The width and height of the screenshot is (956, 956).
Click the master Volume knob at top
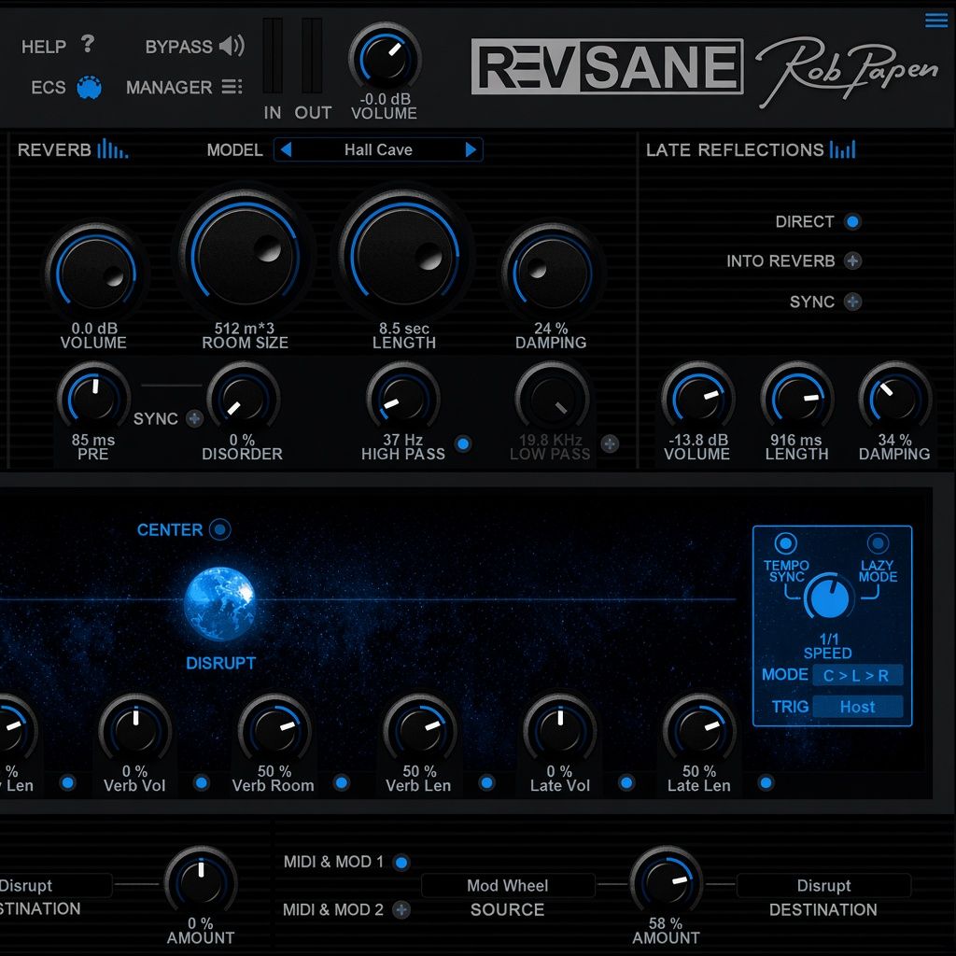[x=385, y=58]
